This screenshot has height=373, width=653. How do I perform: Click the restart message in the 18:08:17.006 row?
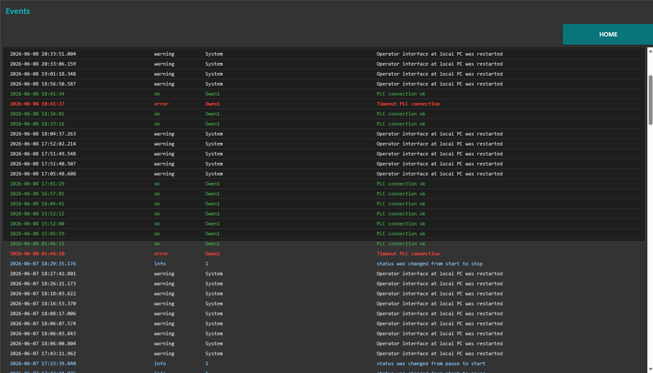(x=440, y=314)
